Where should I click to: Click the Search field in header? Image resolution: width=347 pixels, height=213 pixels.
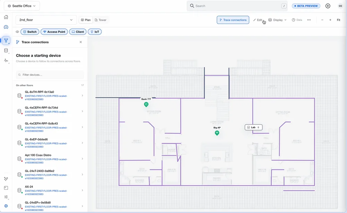(237, 6)
